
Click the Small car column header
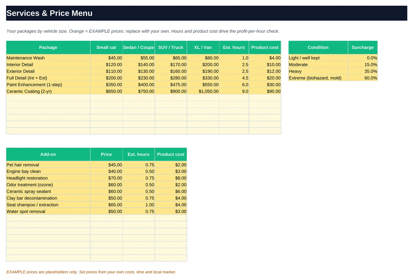(x=106, y=47)
